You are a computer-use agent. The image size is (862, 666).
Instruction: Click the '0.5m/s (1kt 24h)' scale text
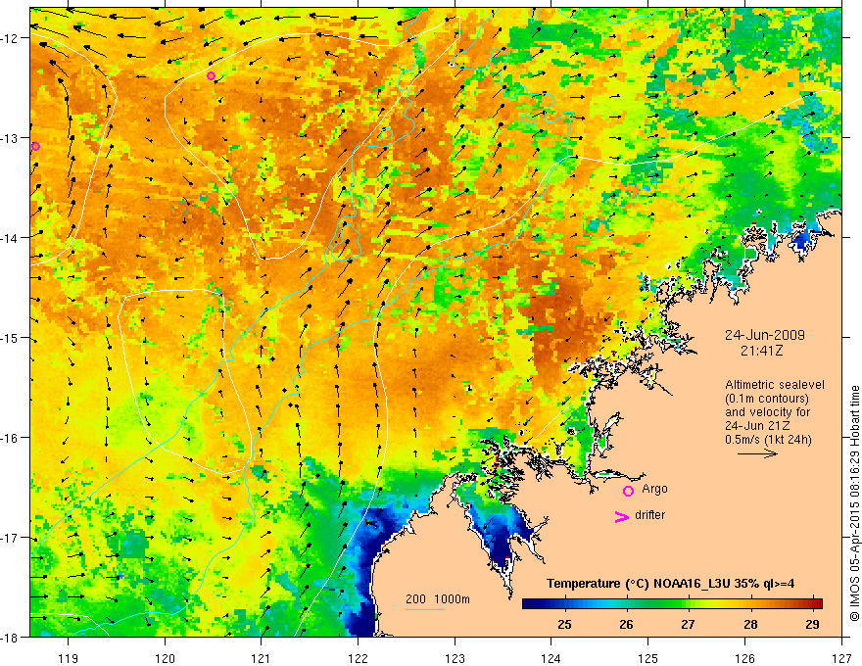[768, 440]
